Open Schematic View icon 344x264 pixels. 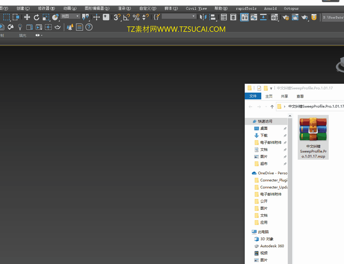pos(263,17)
